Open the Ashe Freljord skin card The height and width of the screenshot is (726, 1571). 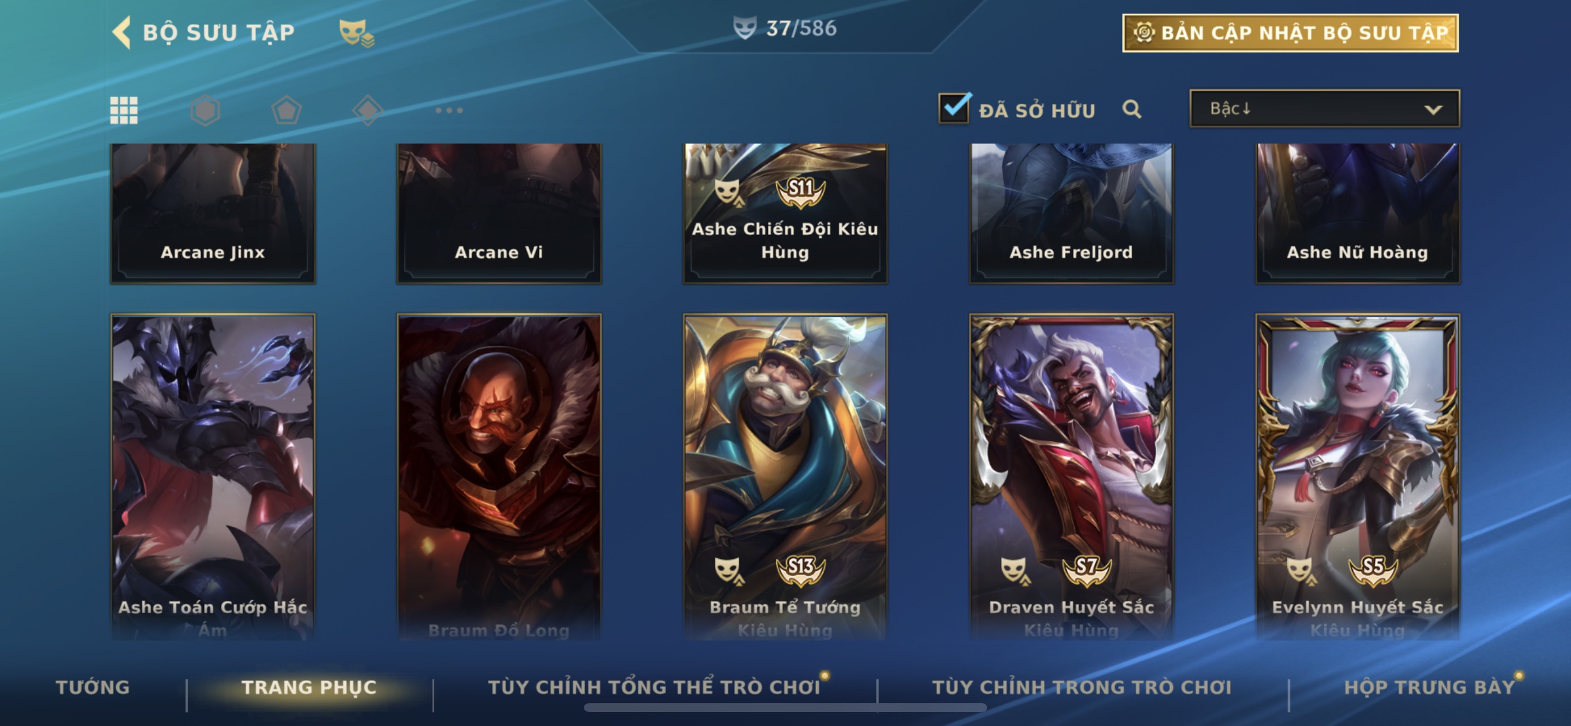(1071, 213)
